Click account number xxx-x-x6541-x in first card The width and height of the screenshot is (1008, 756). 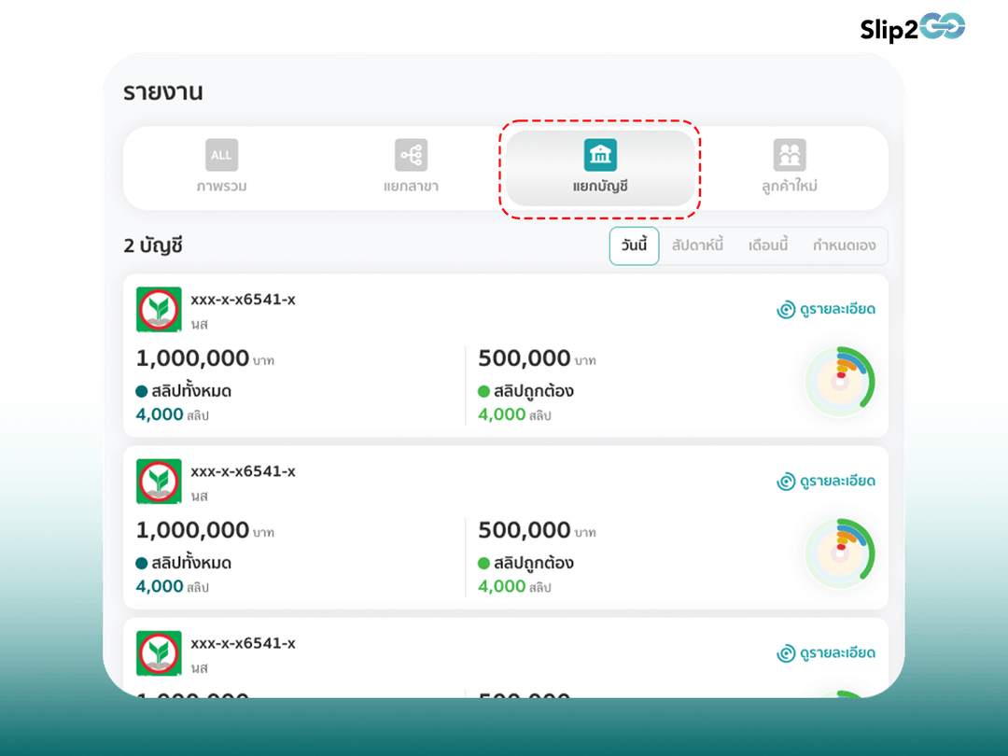coord(243,300)
